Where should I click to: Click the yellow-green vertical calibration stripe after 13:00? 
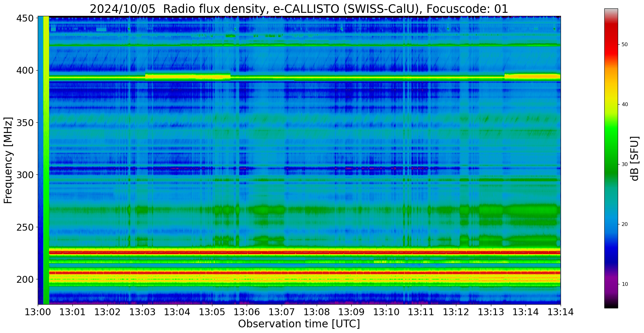(x=46, y=160)
